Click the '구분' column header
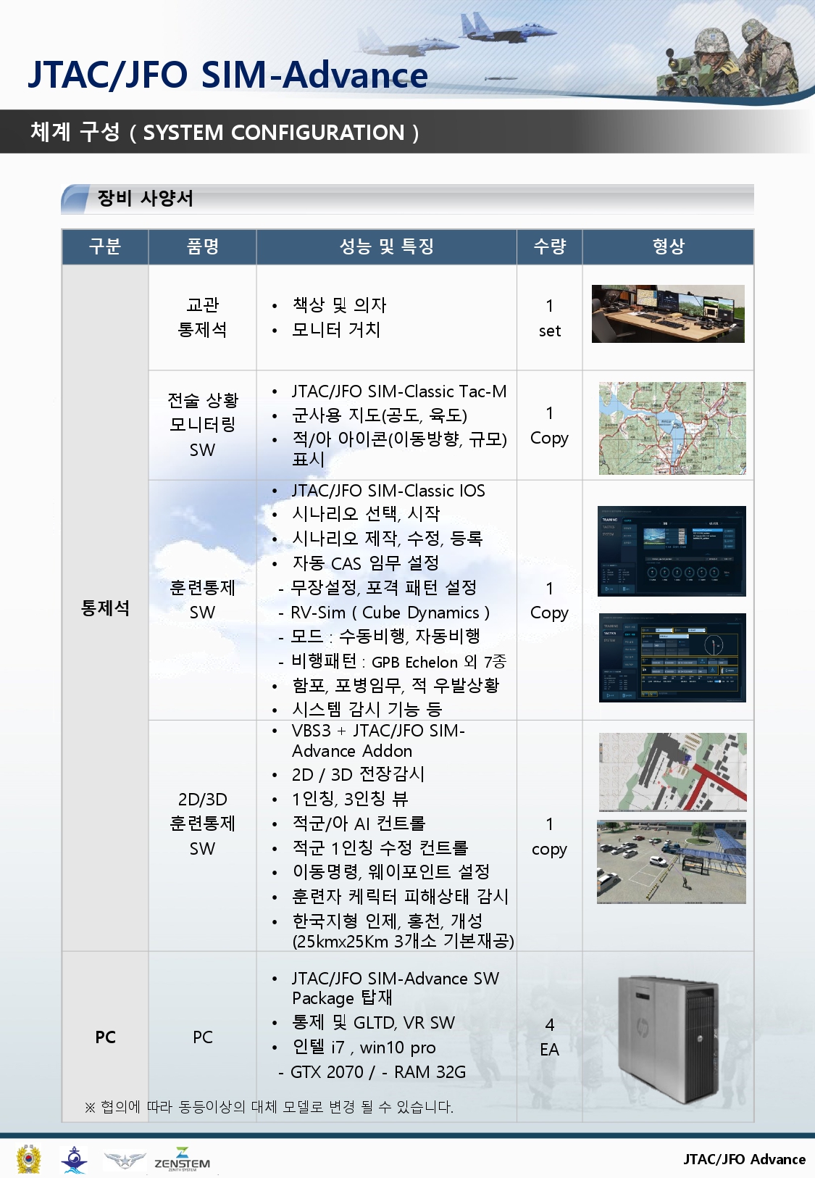Image resolution: width=815 pixels, height=1178 pixels. pyautogui.click(x=105, y=246)
